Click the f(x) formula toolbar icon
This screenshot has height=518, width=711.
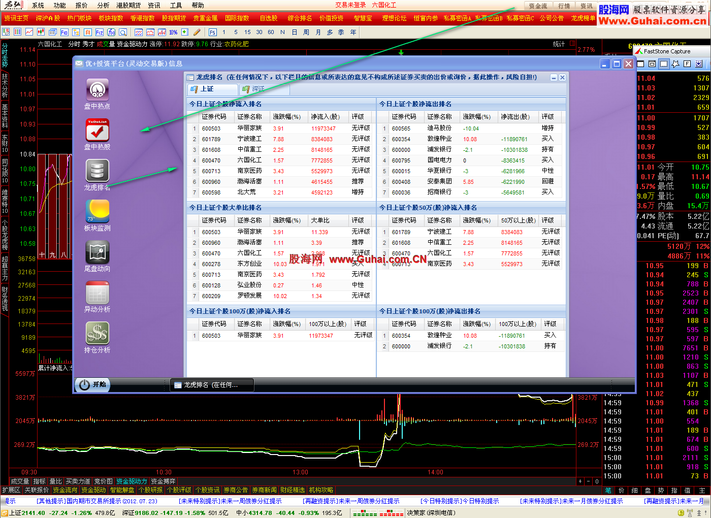click(x=111, y=32)
